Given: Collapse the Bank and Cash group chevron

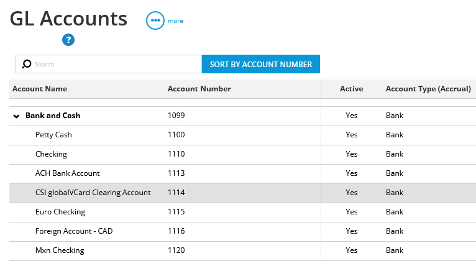Looking at the screenshot, I should (16, 116).
